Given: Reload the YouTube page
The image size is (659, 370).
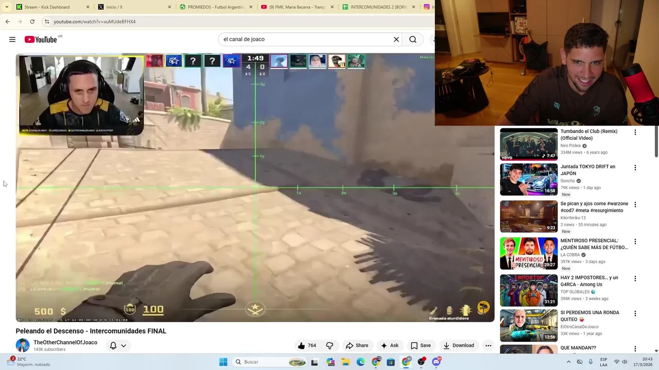Looking at the screenshot, I should click(x=32, y=22).
